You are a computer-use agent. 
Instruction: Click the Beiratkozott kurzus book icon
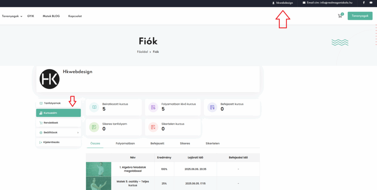pyautogui.click(x=94, y=107)
